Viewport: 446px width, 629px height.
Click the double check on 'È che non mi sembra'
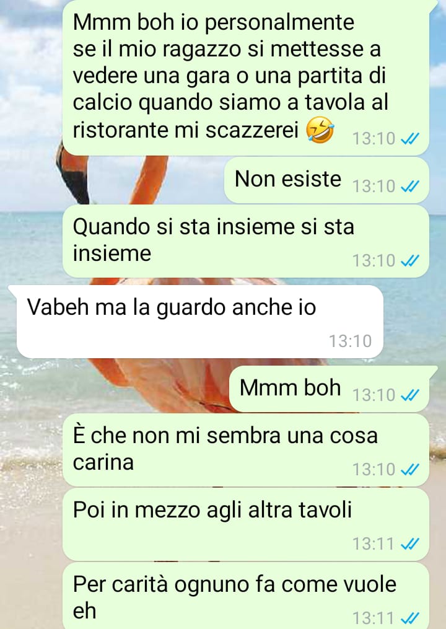tap(410, 469)
